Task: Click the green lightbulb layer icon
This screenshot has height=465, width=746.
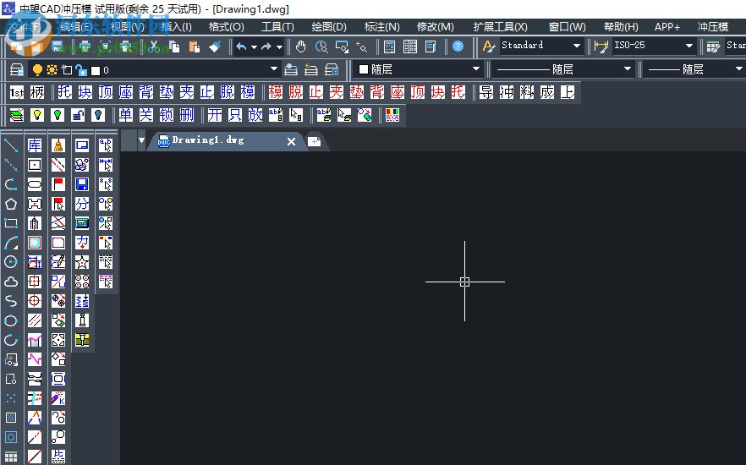Action: coord(58,115)
